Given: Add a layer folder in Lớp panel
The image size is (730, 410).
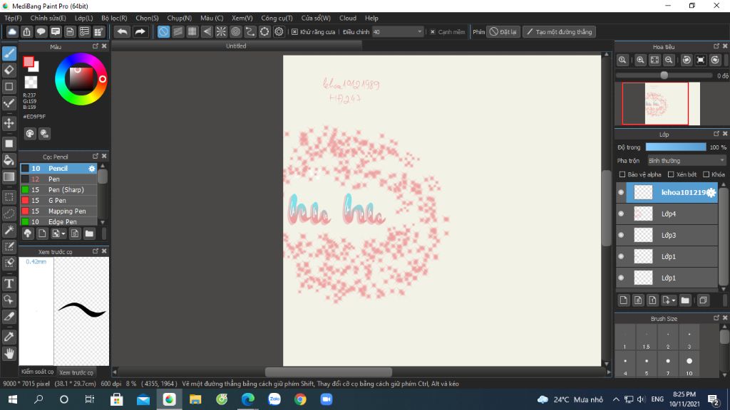Looking at the screenshot, I should click(685, 300).
